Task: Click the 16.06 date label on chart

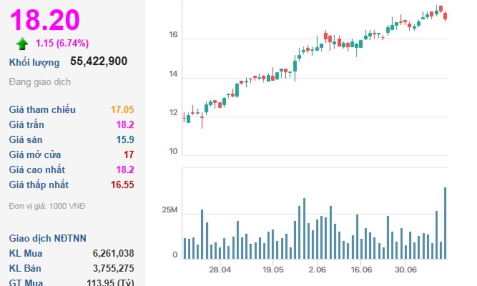Action: click(361, 270)
